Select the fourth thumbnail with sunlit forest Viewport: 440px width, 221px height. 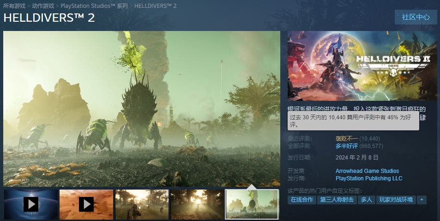pyautogui.click(x=197, y=204)
